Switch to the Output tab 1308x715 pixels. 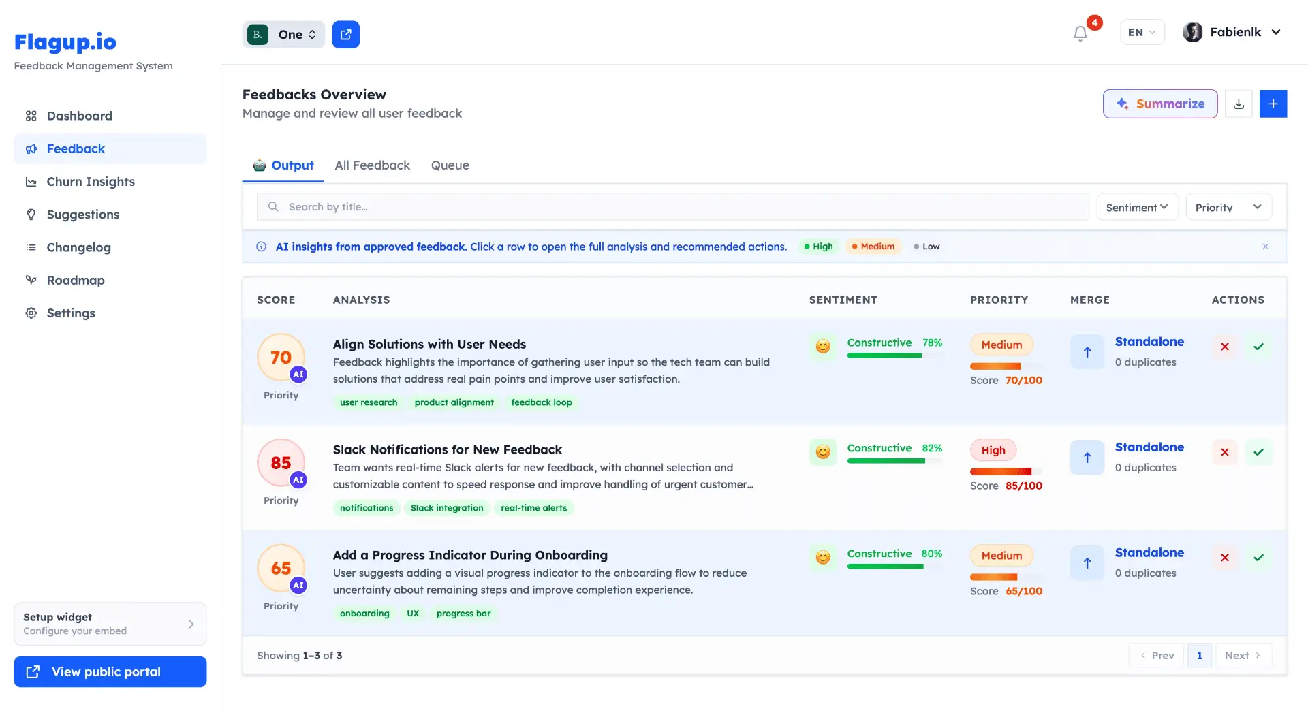tap(283, 165)
